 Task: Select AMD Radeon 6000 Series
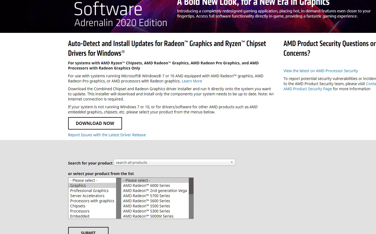[x=147, y=186]
